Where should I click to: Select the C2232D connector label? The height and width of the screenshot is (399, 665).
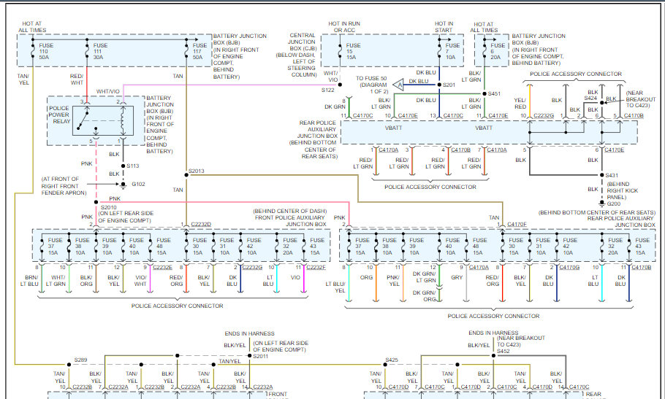click(201, 224)
